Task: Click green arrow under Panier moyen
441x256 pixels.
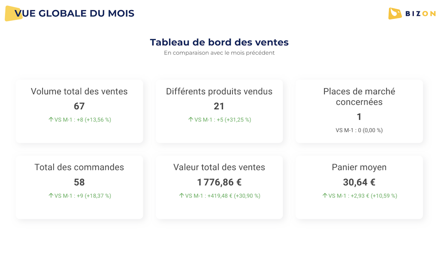Action: point(325,195)
